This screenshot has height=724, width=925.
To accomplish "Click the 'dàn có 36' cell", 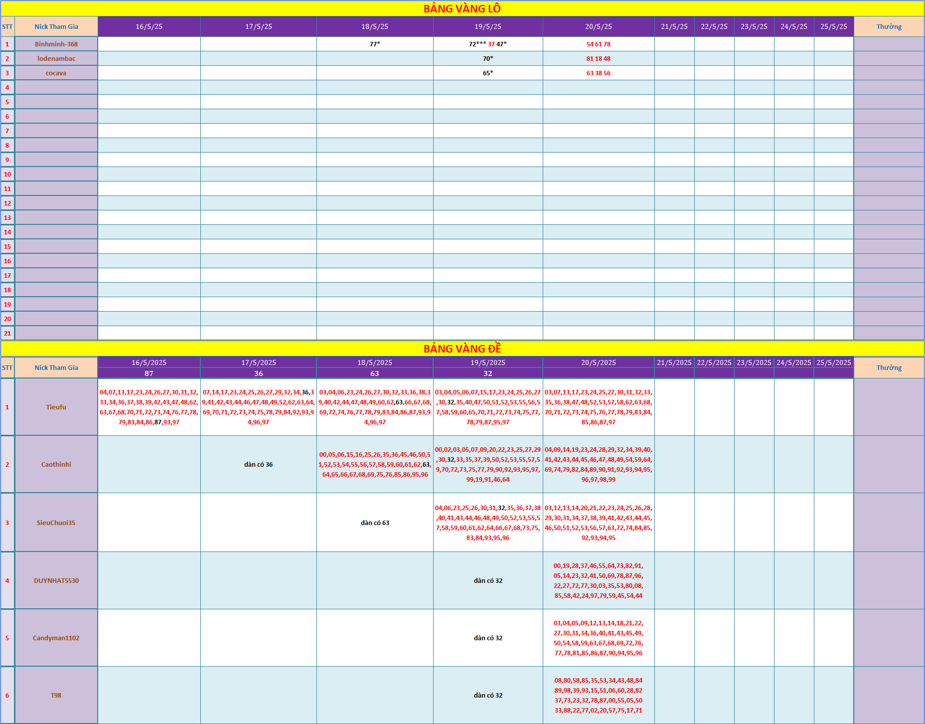I will pos(258,464).
